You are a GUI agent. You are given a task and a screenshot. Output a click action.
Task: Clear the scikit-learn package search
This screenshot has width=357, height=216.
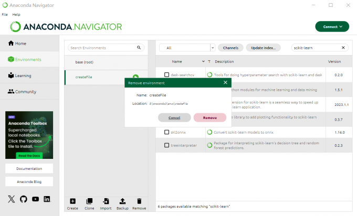[343, 48]
